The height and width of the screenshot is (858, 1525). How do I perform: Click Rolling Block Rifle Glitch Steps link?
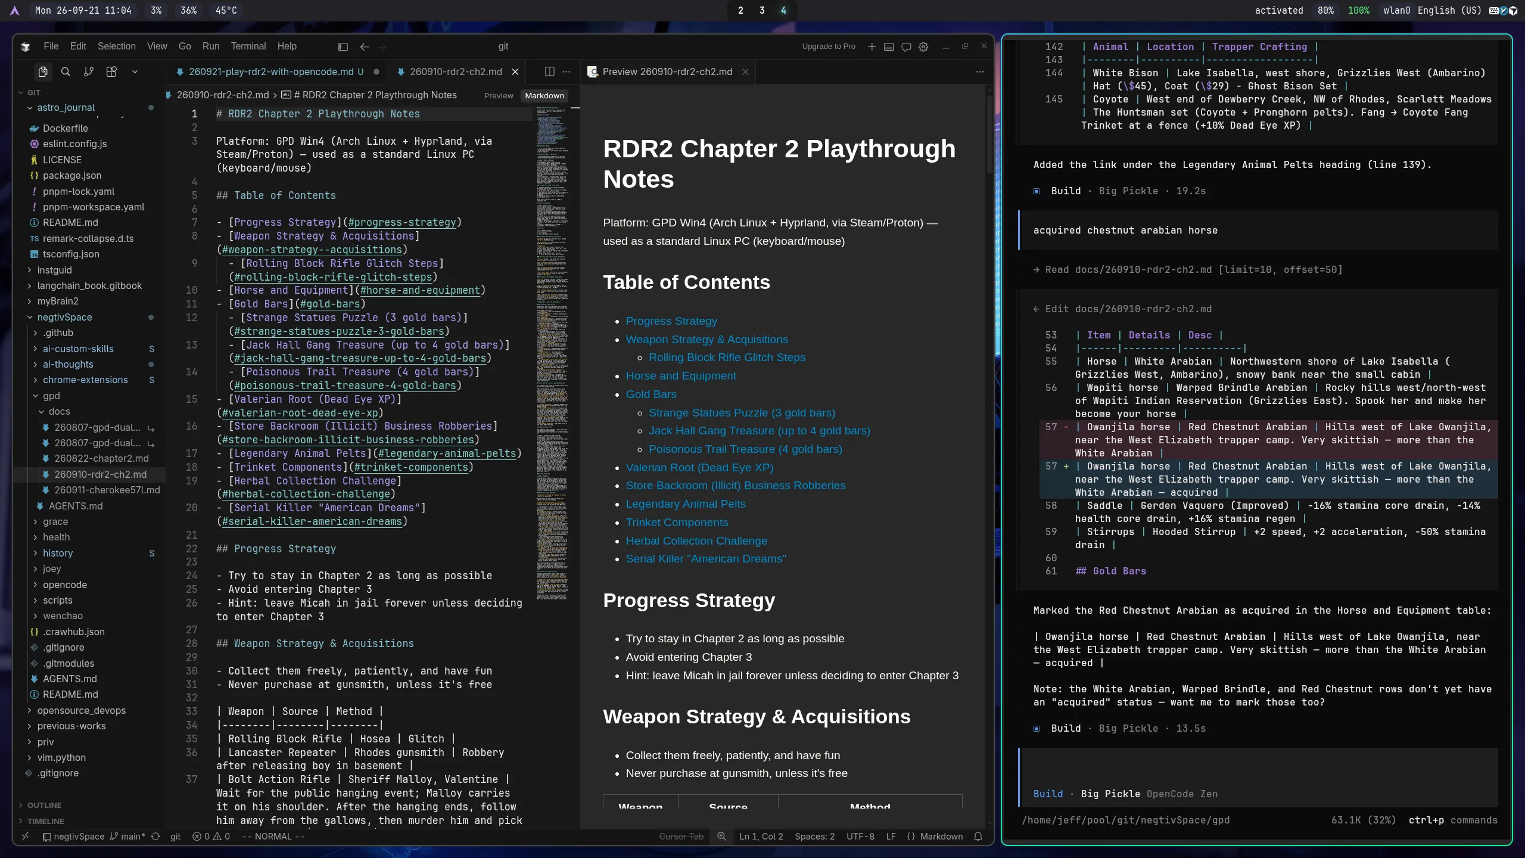tap(727, 357)
